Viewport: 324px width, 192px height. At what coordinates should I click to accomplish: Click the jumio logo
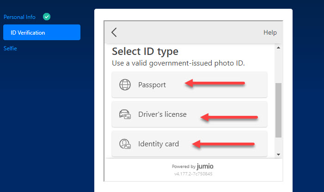click(x=205, y=166)
